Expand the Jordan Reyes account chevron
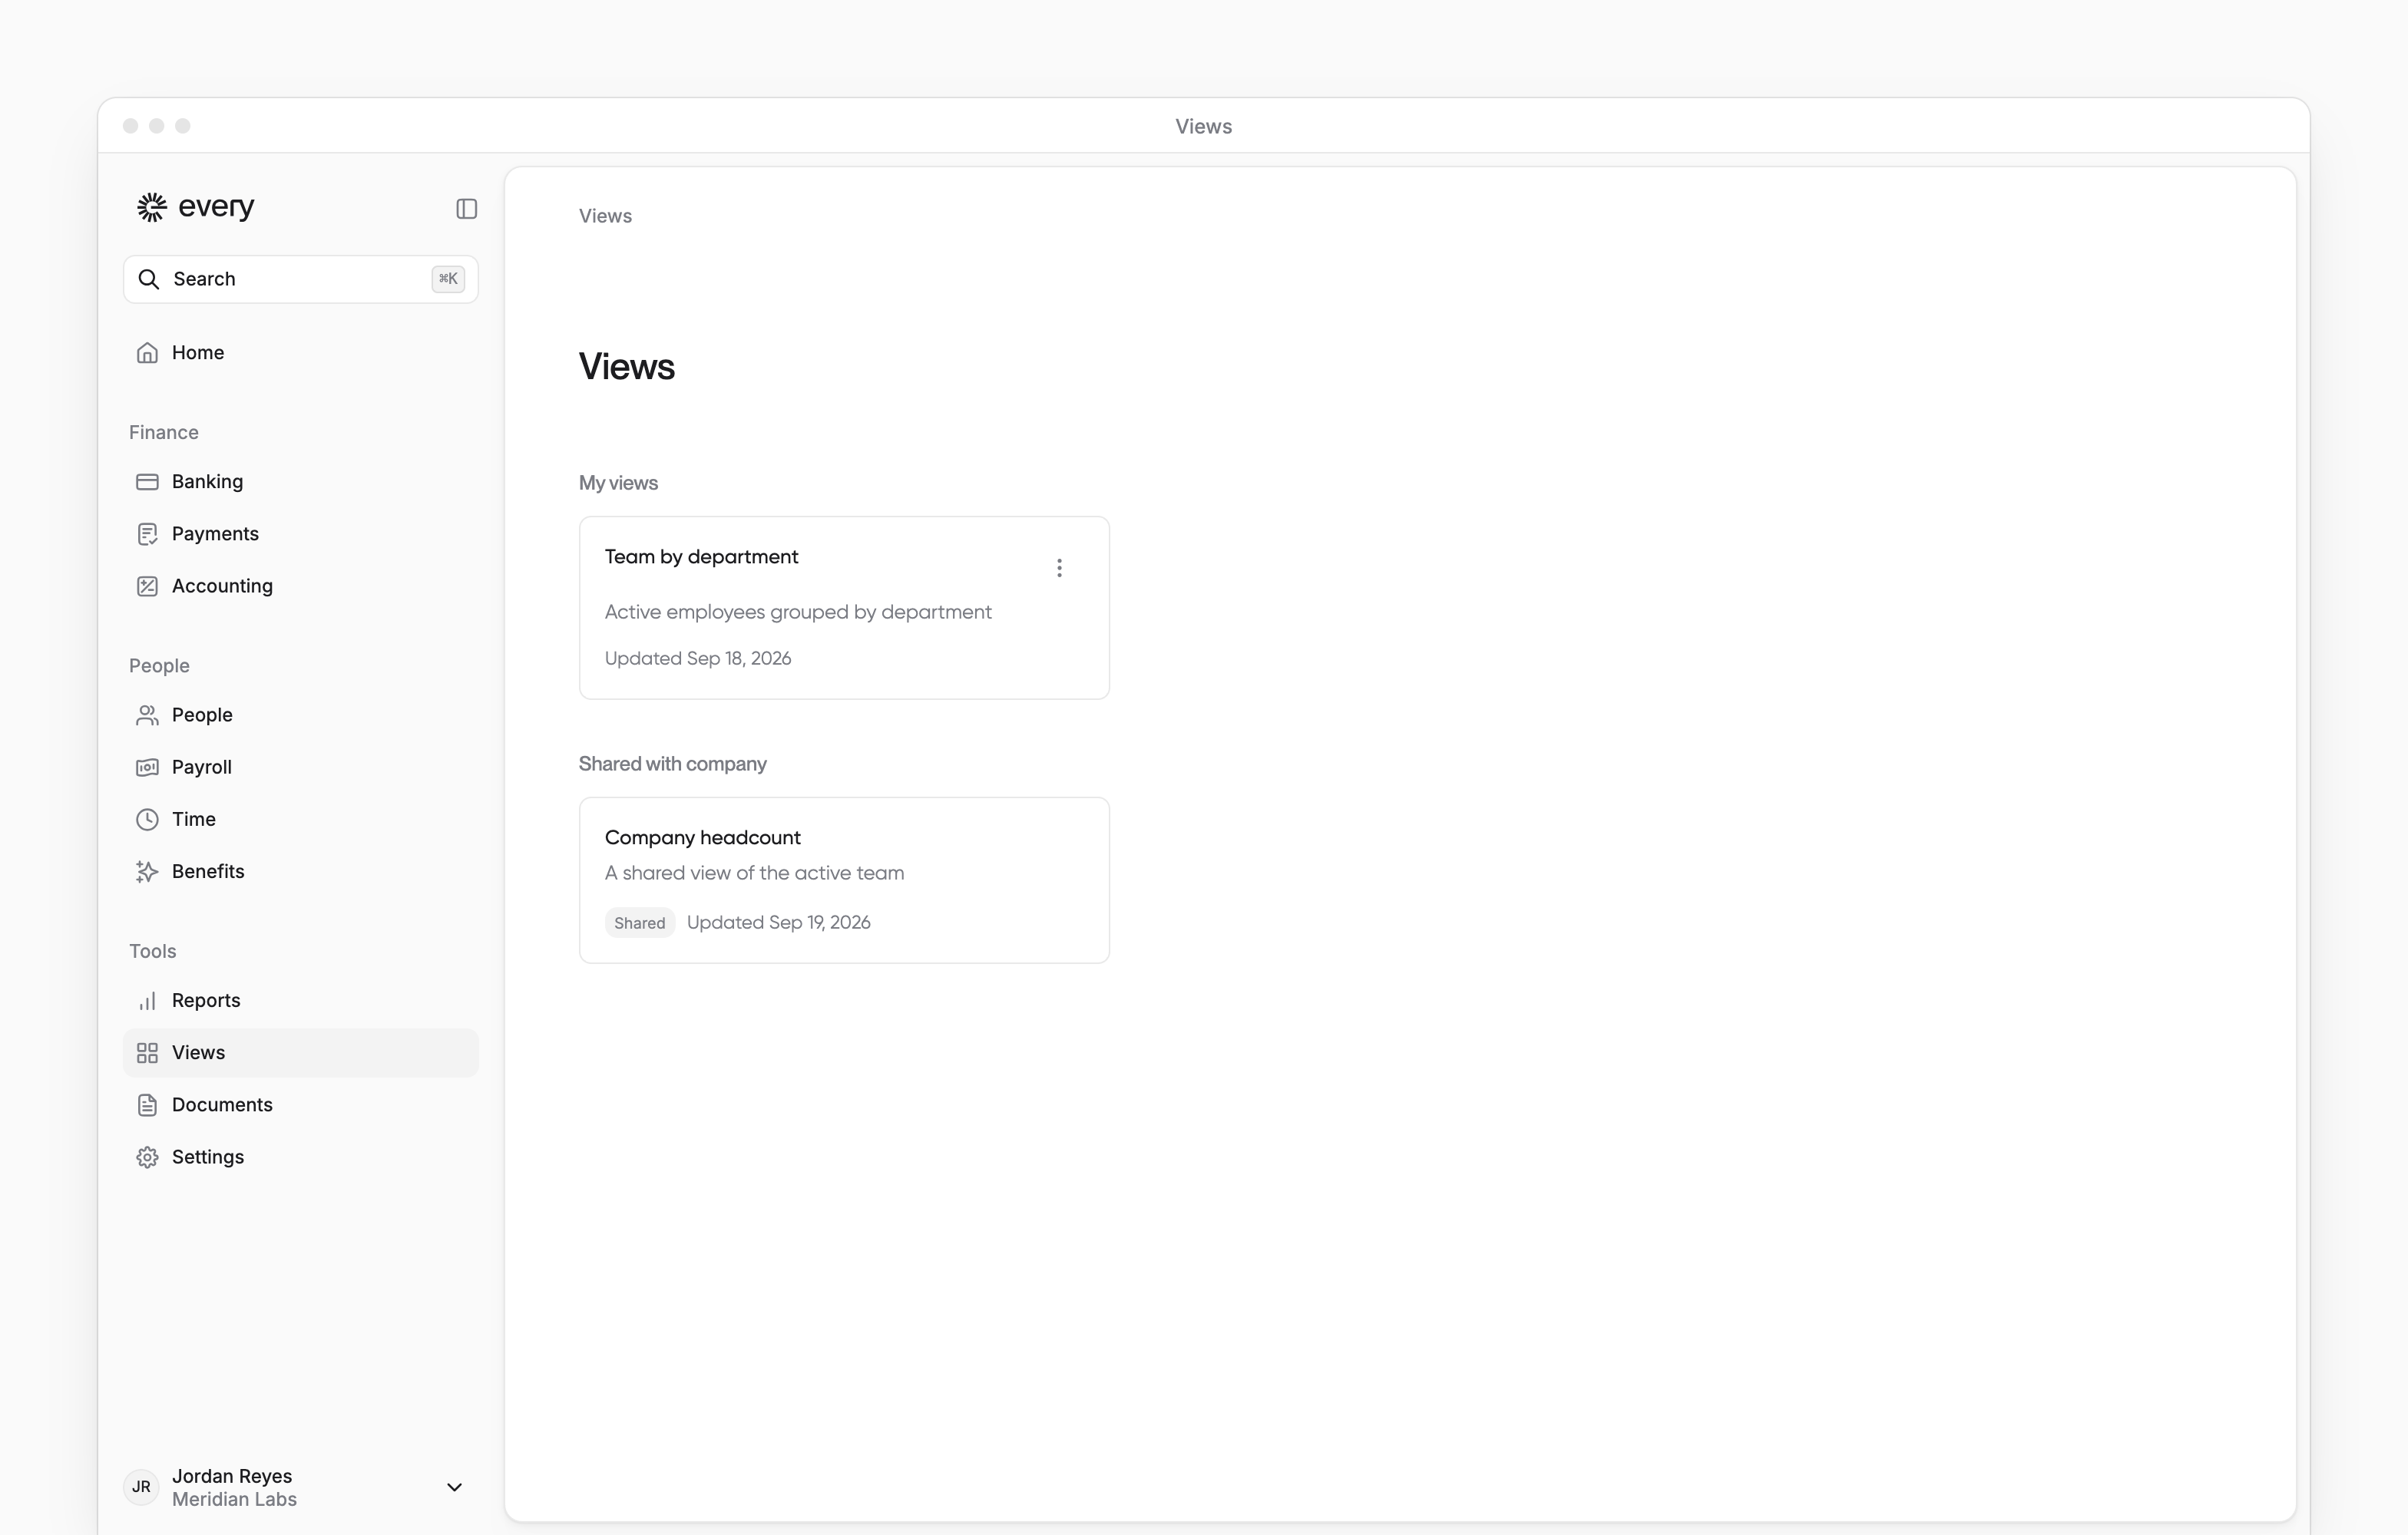The width and height of the screenshot is (2408, 1535). [x=454, y=1487]
